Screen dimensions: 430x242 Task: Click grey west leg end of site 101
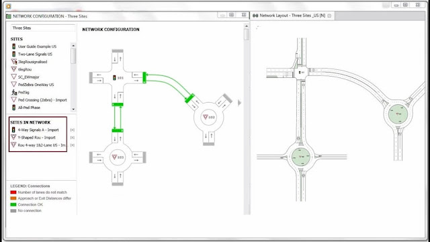91,78
